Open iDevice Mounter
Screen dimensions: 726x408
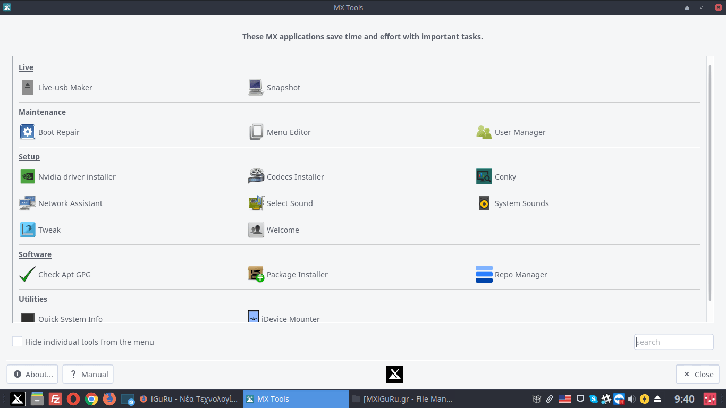(284, 318)
